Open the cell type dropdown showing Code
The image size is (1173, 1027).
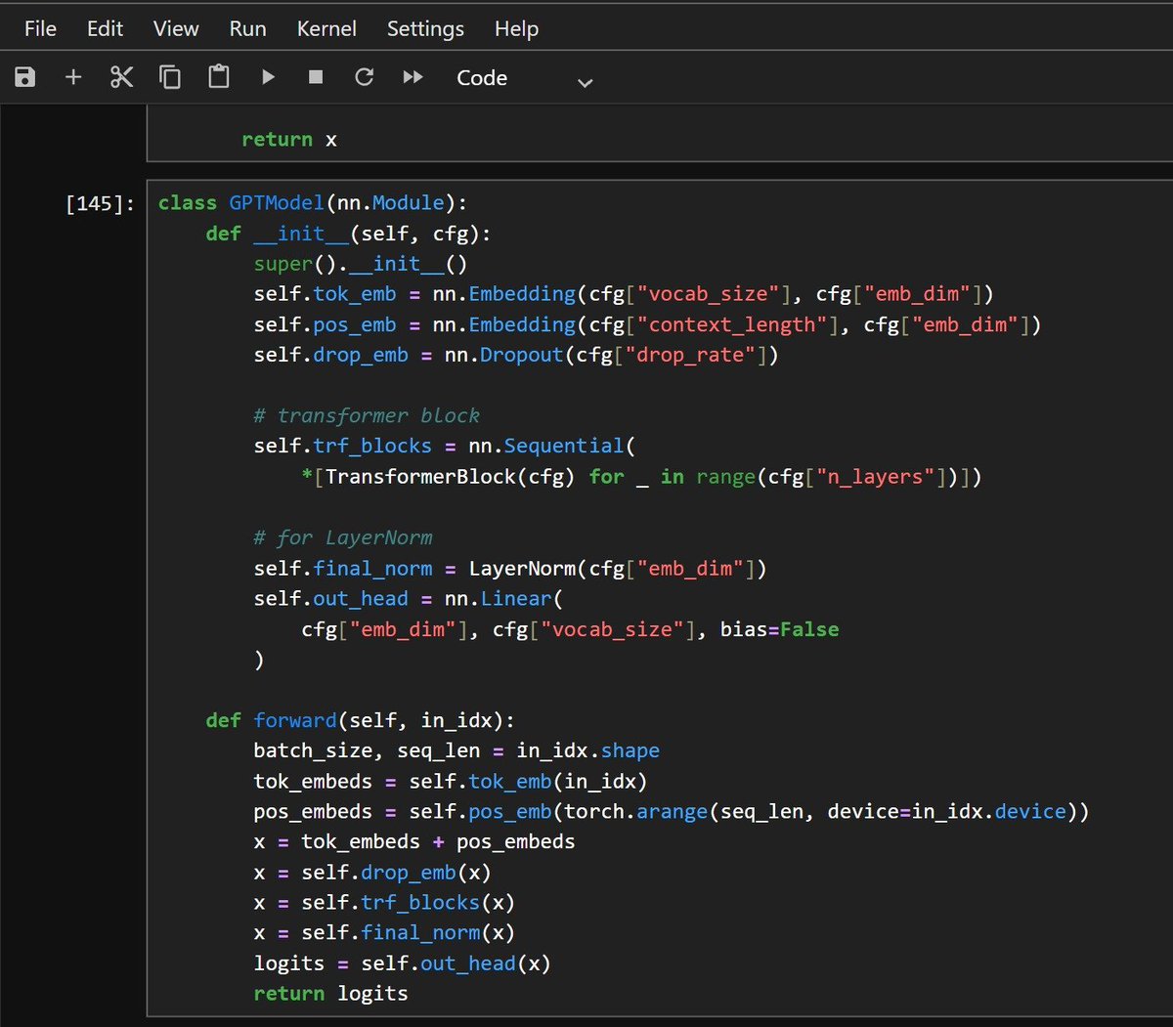(x=524, y=78)
